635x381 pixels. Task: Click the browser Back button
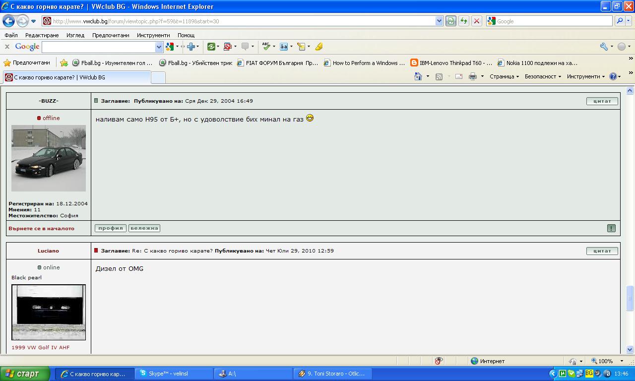click(x=8, y=21)
